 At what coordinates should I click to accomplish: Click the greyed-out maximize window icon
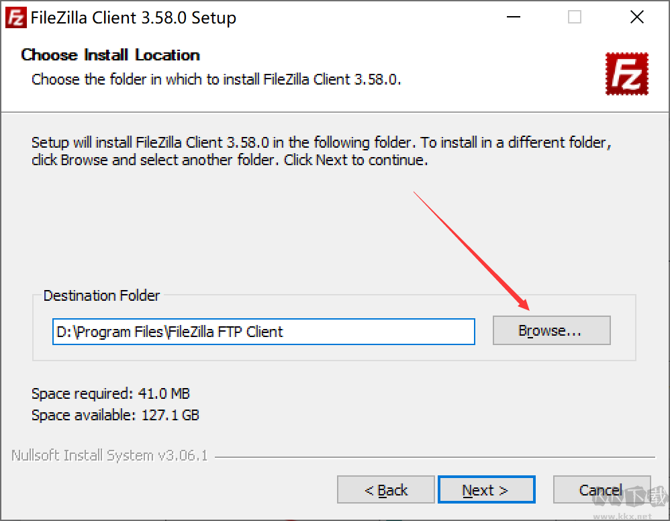coord(574,17)
